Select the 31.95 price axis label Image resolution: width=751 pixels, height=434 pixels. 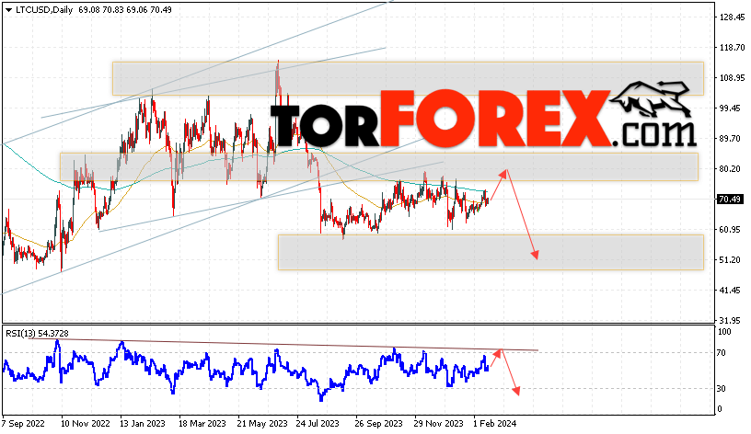pyautogui.click(x=730, y=320)
